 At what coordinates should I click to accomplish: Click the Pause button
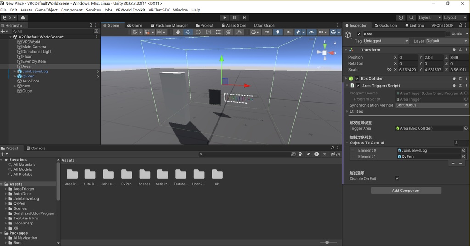point(235,18)
